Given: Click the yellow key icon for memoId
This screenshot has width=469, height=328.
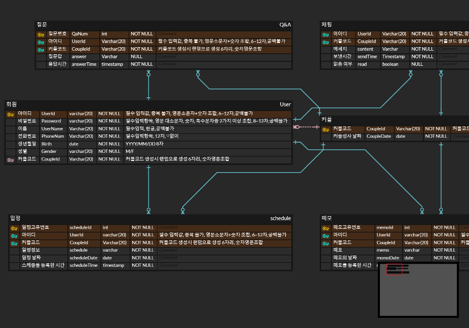Looking at the screenshot, I should [326, 228].
